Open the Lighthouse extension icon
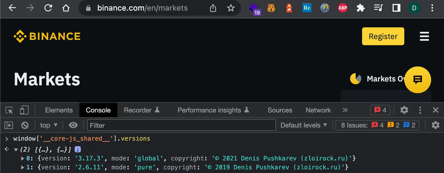Image resolution: width=444 pixels, height=173 pixels. click(x=289, y=8)
